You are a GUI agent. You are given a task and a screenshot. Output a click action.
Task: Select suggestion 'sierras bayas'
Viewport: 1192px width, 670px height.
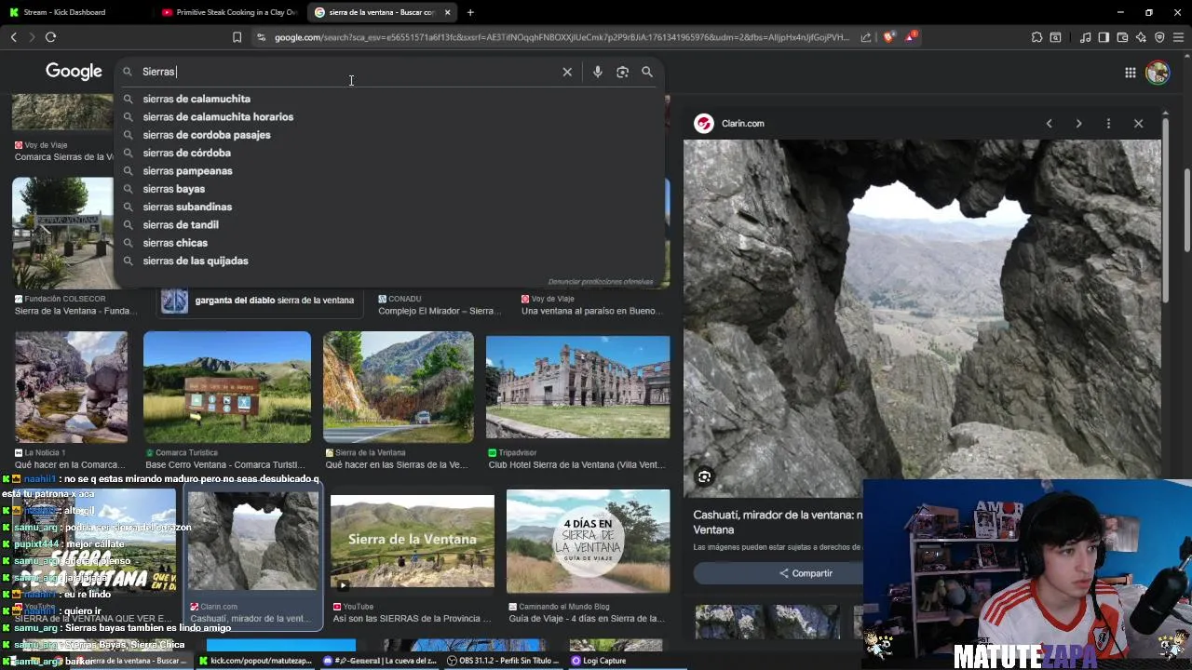[174, 189]
